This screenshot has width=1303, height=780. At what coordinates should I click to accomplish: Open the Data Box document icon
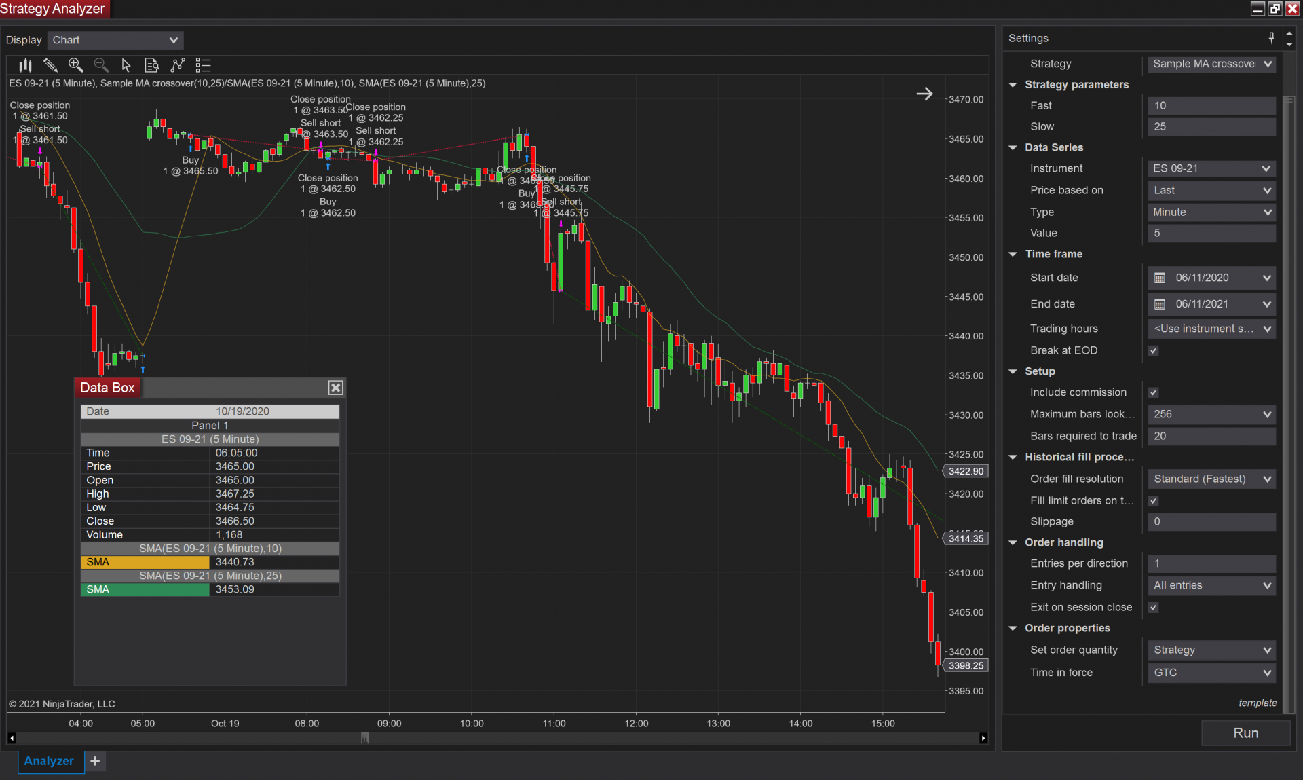pyautogui.click(x=151, y=65)
